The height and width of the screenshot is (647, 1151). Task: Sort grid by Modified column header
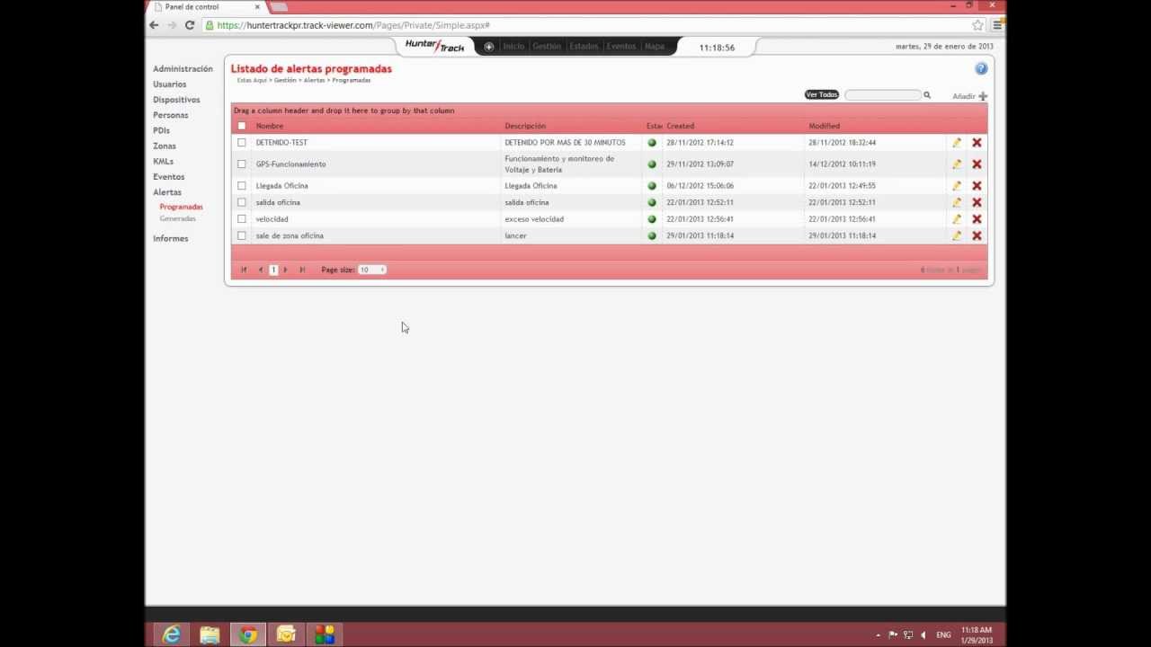click(824, 126)
